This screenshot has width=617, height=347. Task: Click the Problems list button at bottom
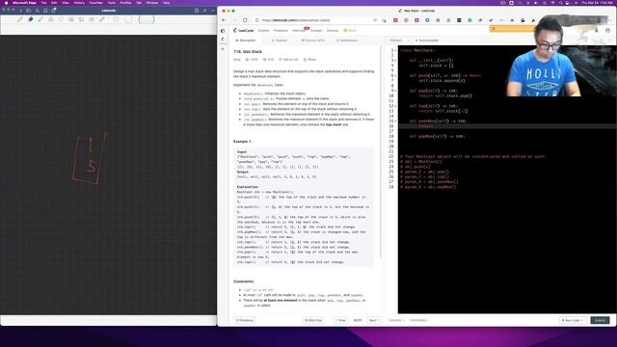[x=244, y=320]
